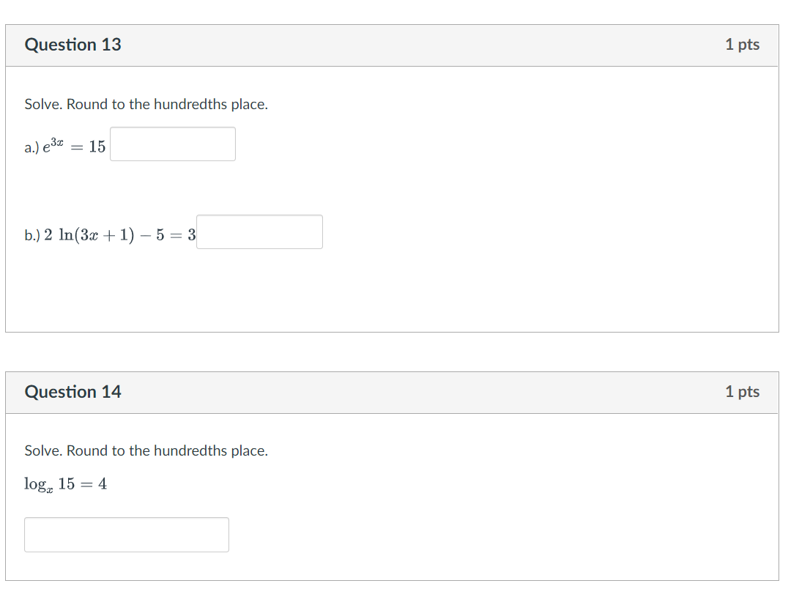Click the answer box for part b
This screenshot has width=810, height=597.
pyautogui.click(x=259, y=231)
